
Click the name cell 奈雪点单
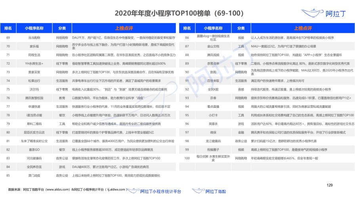pos(213,63)
